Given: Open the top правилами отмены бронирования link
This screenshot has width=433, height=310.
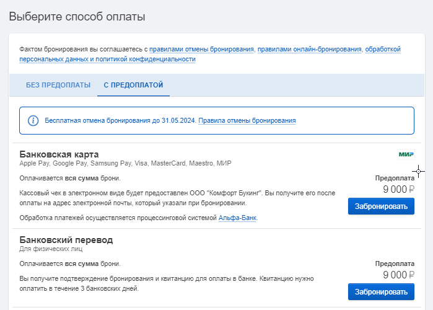Looking at the screenshot, I should click(x=201, y=49).
